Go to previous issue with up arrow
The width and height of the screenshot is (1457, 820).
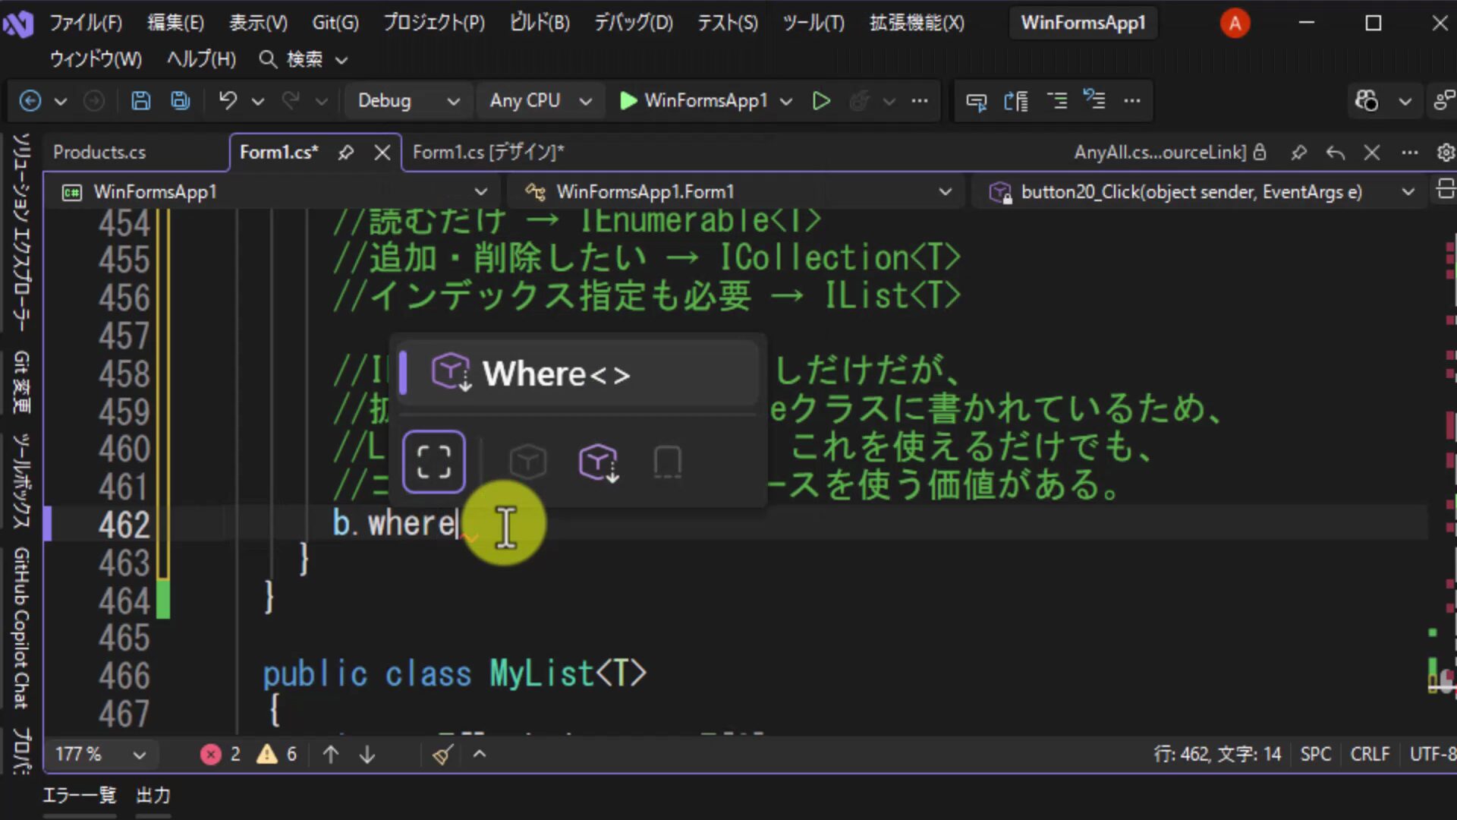(331, 755)
